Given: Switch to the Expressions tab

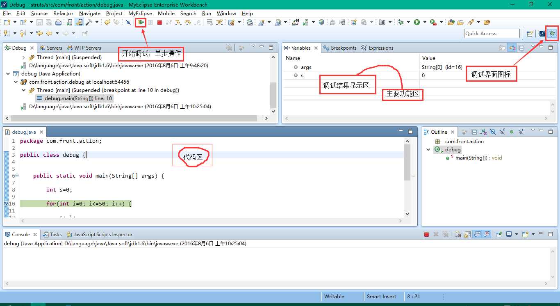Looking at the screenshot, I should 377,48.
